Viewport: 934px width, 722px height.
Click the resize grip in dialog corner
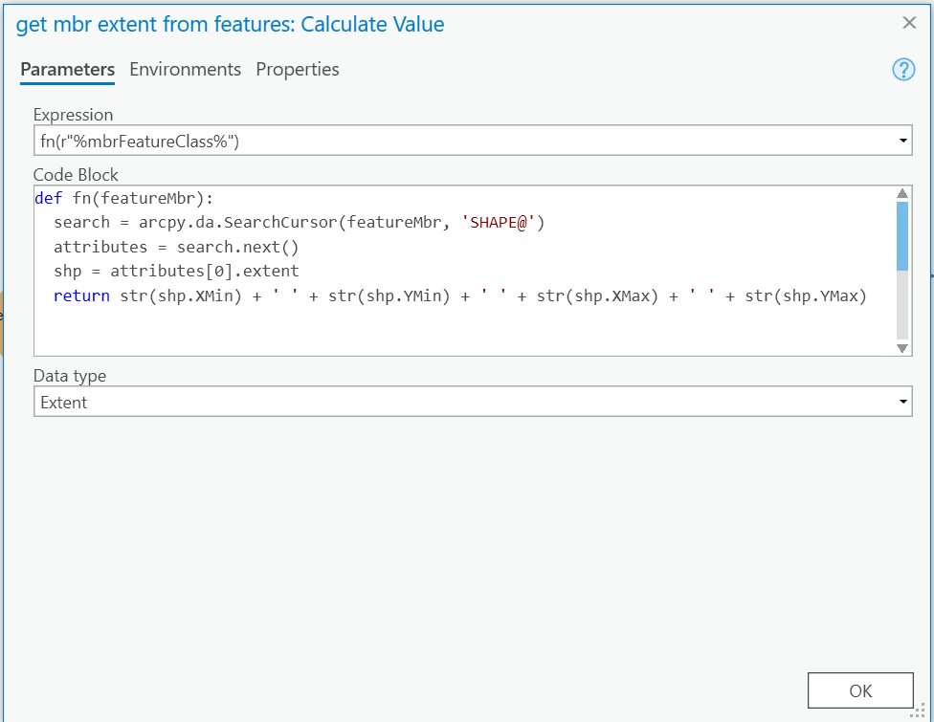tap(924, 712)
